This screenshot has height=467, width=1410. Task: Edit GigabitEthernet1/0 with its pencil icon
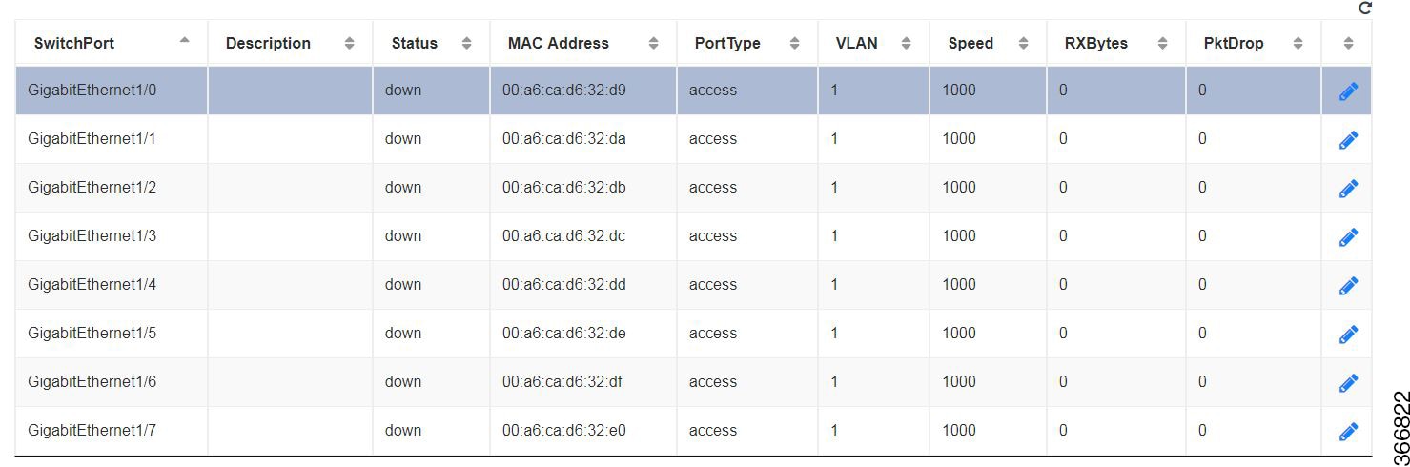point(1348,91)
